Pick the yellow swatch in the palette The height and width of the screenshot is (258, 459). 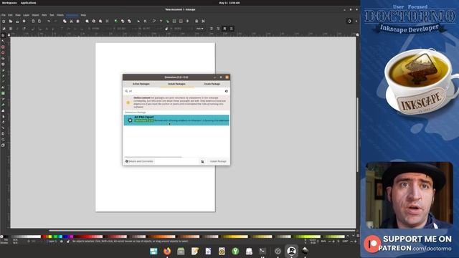[50, 236]
